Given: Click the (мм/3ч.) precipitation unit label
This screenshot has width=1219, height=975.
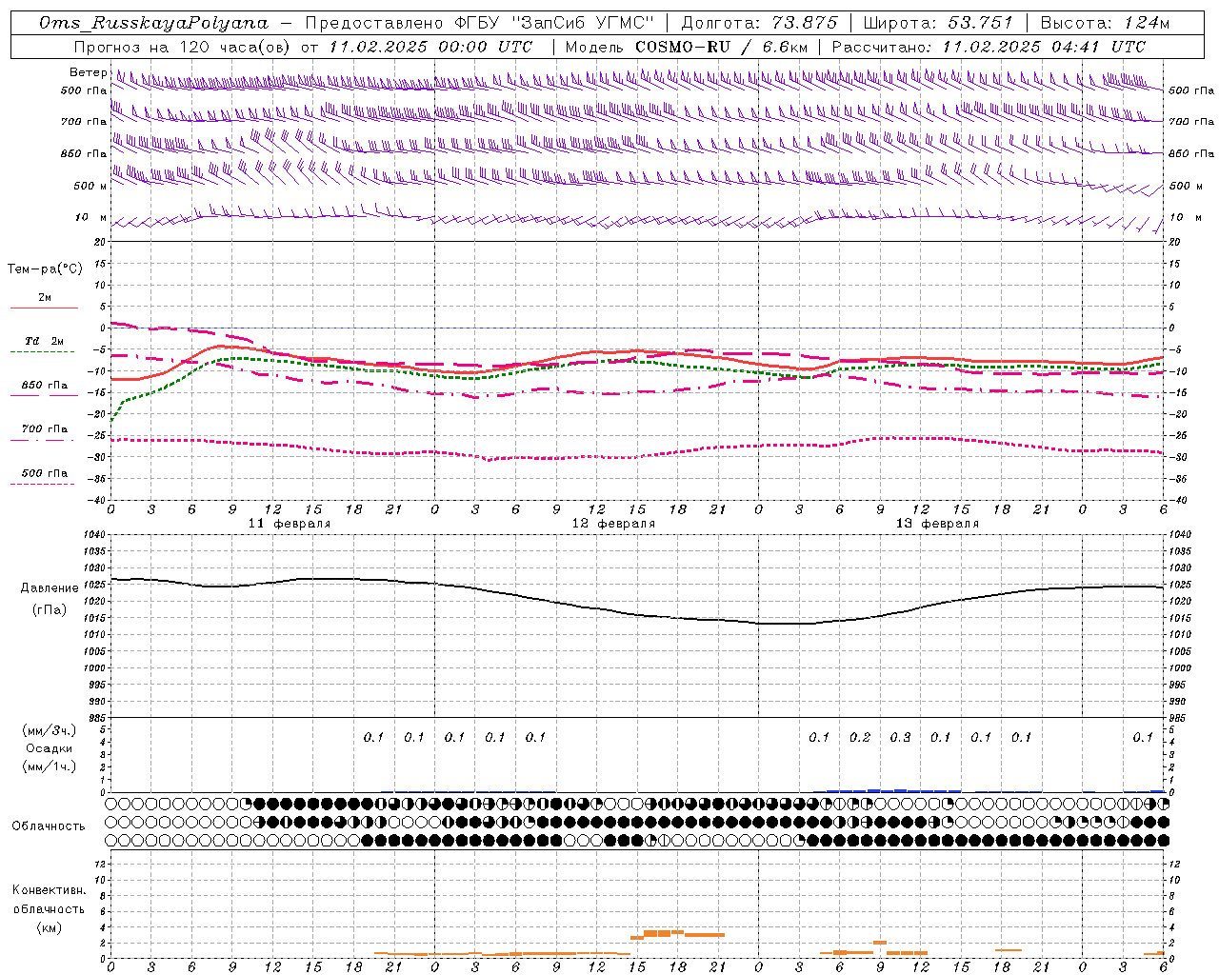Looking at the screenshot, I should pyautogui.click(x=49, y=730).
